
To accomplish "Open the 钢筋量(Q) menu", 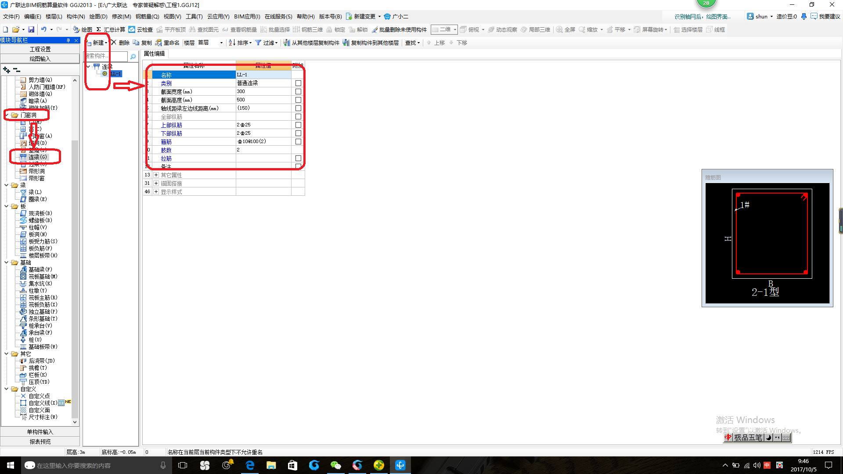I will point(147,16).
